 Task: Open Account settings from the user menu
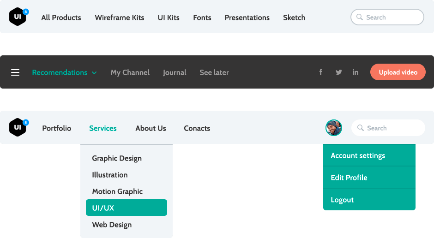tap(358, 155)
